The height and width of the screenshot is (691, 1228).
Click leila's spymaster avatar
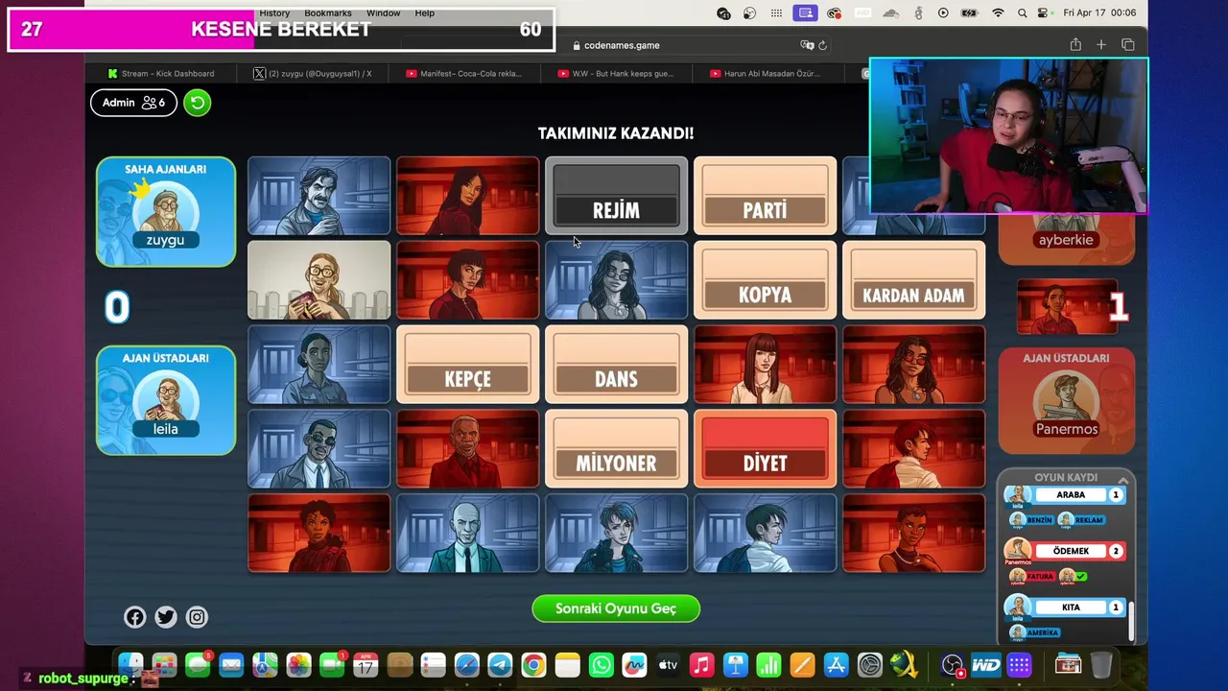tap(166, 399)
